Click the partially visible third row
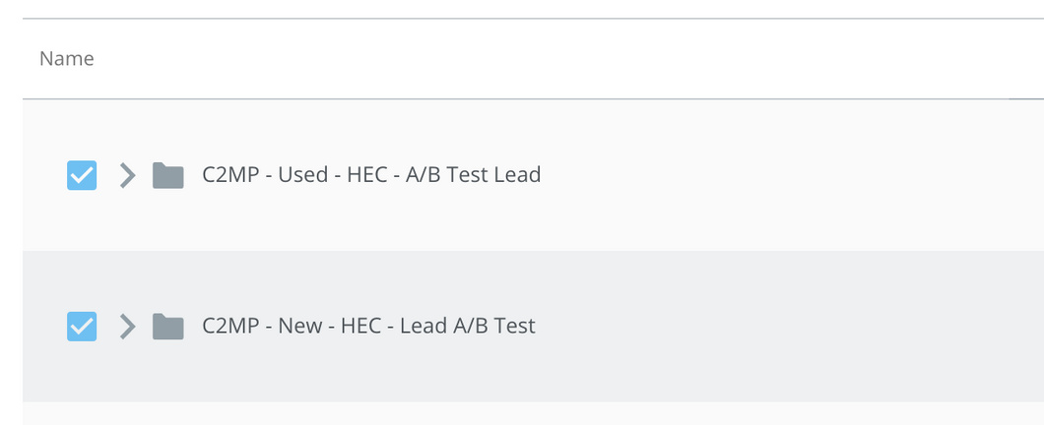Viewport: 1044px width, 425px height. [x=533, y=413]
